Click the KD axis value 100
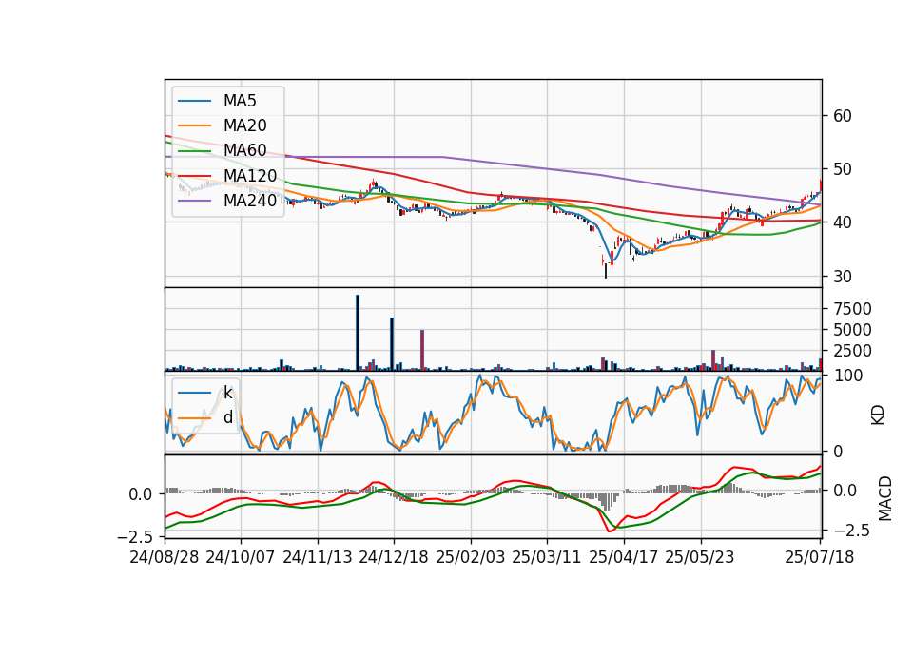 [x=847, y=376]
